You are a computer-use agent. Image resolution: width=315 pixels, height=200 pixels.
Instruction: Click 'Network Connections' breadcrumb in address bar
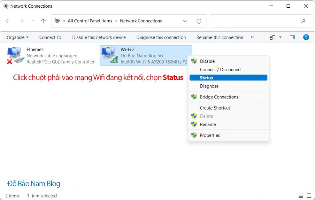[141, 21]
